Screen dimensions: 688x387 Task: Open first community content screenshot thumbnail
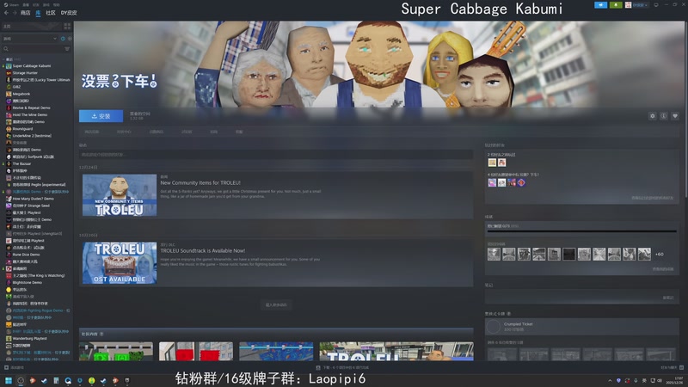coord(116,352)
